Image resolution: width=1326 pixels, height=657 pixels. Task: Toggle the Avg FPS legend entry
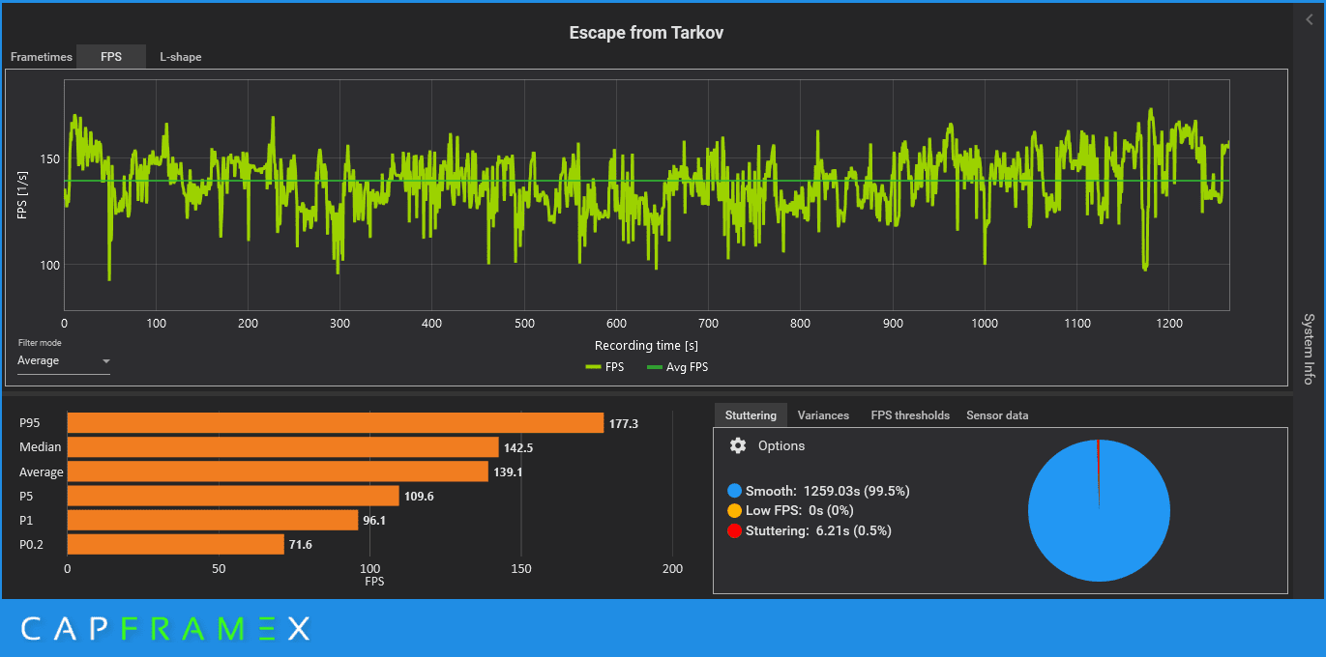(677, 367)
